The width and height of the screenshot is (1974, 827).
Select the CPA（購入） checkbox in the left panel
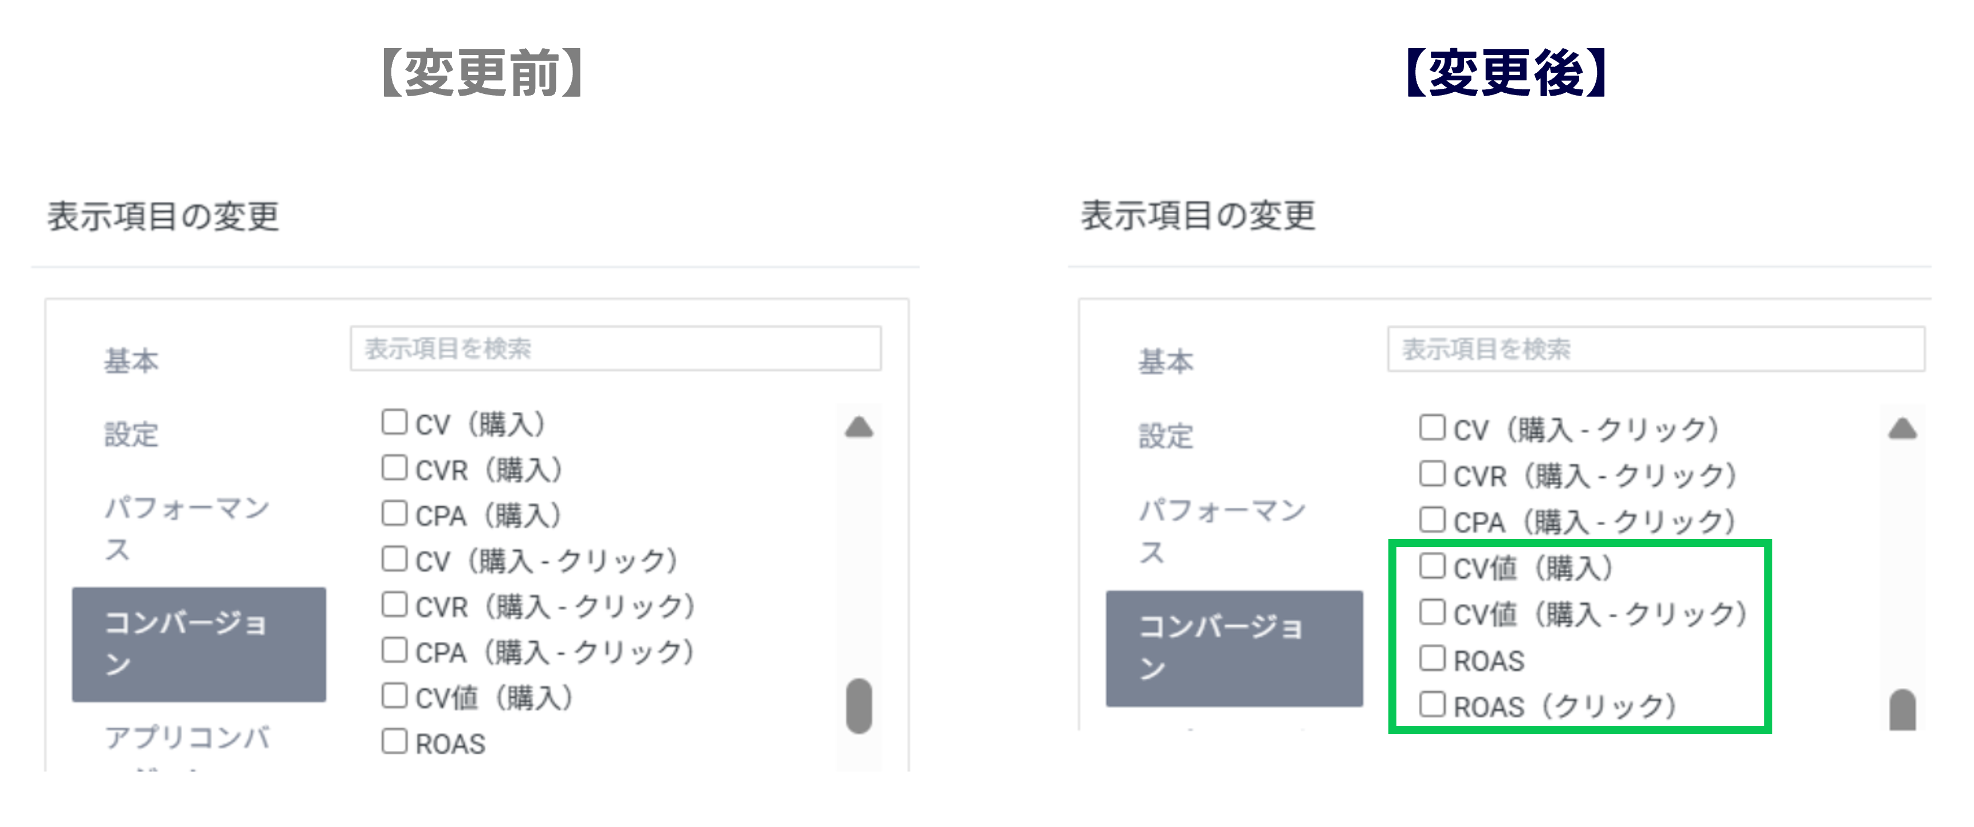point(394,513)
